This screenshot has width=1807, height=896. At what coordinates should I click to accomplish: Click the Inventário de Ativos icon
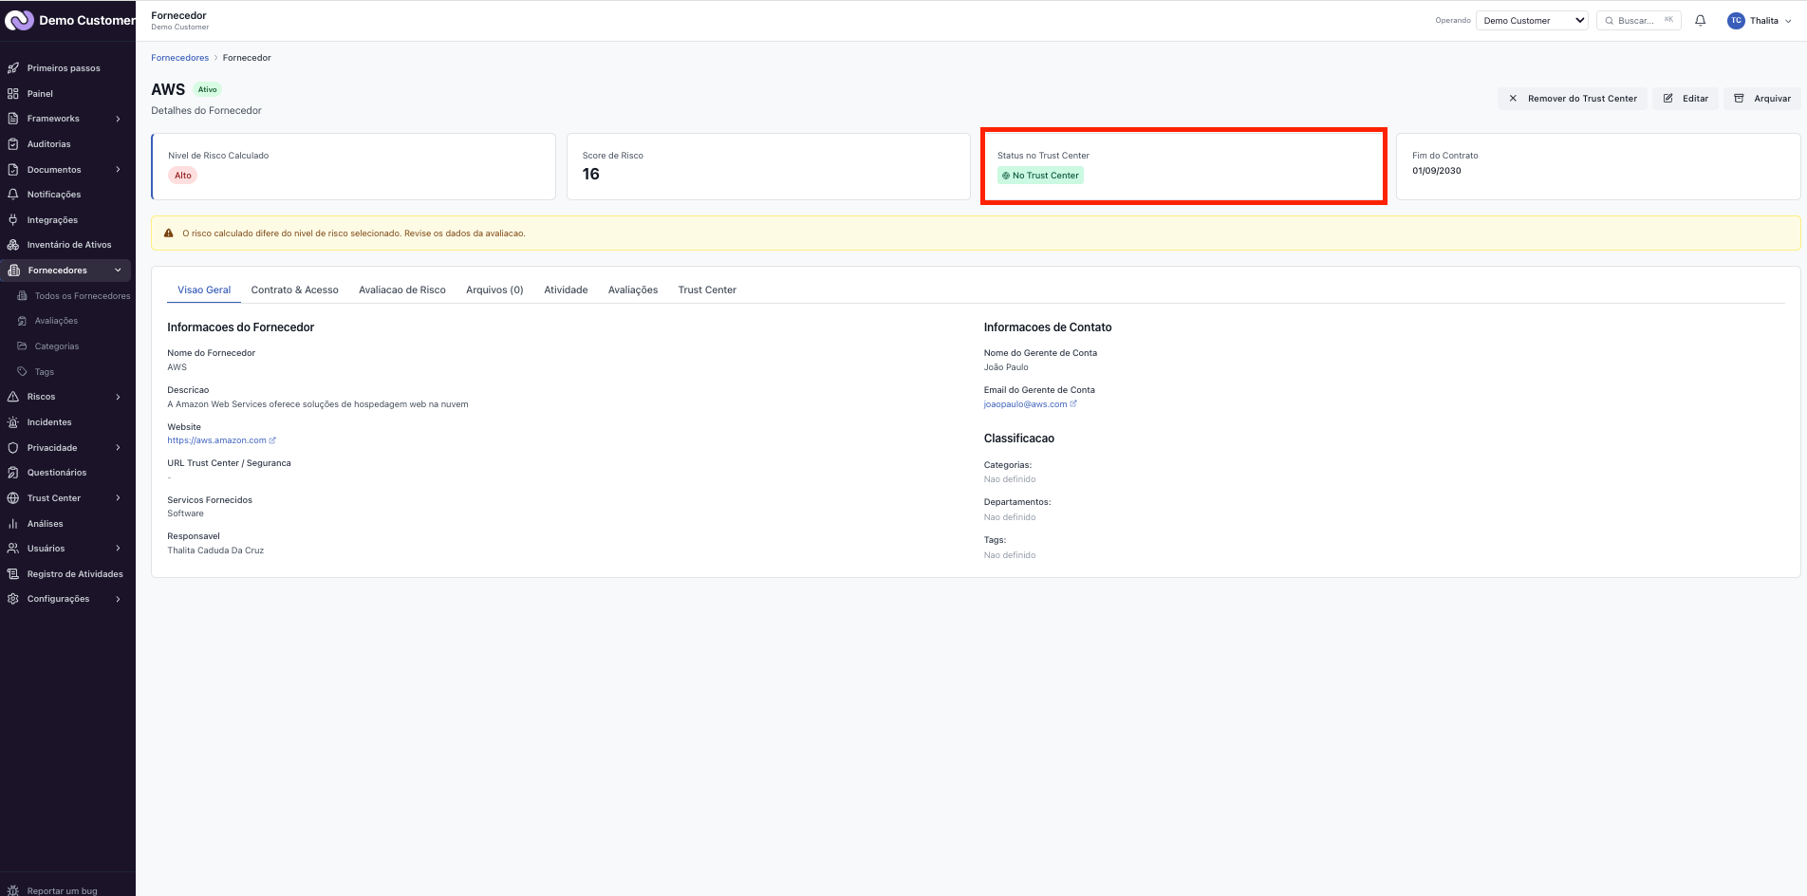(x=13, y=245)
